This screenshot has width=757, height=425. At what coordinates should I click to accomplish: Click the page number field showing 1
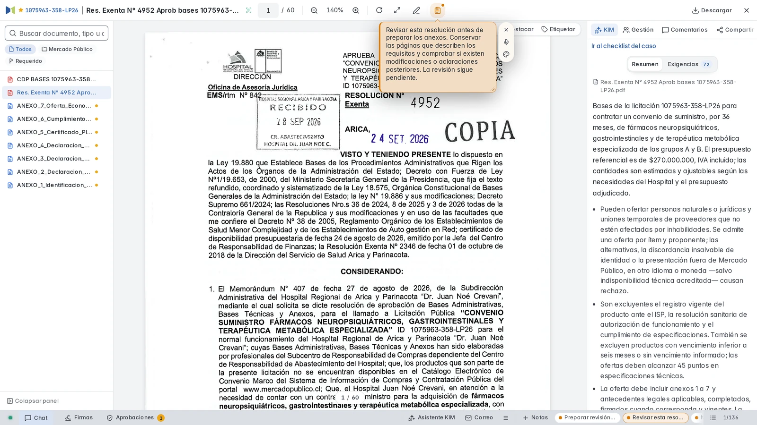coord(268,10)
